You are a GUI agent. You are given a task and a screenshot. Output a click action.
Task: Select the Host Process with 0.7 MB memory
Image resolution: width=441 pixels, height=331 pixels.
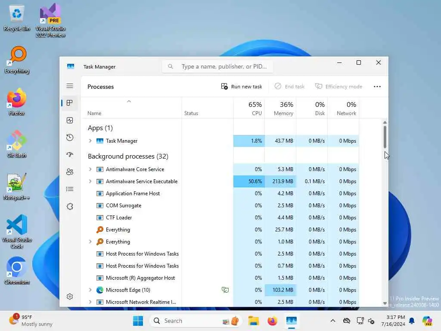pyautogui.click(x=220, y=265)
